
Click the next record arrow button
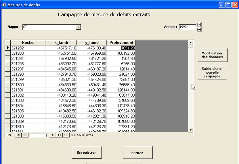coord(52,135)
